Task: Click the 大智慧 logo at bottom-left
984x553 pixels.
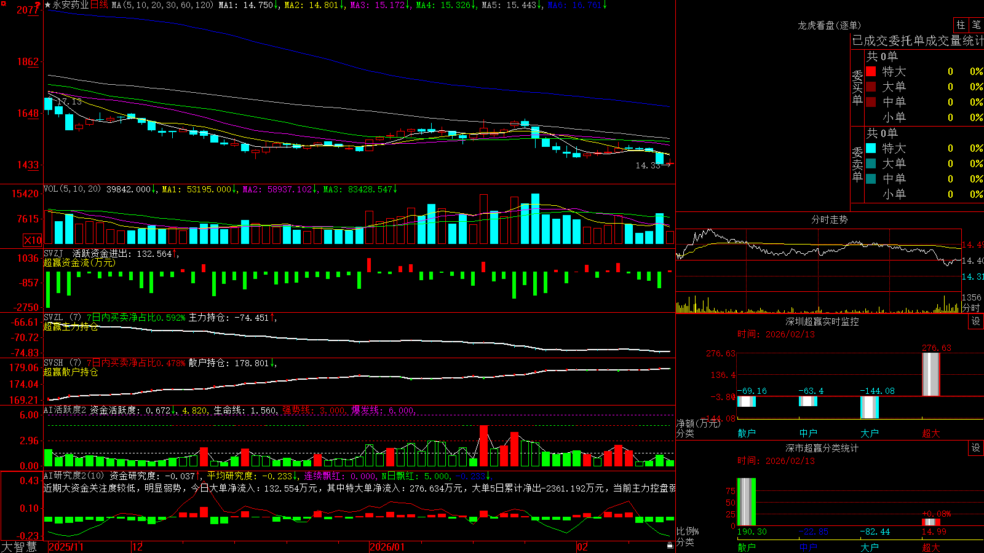Action: [x=19, y=547]
